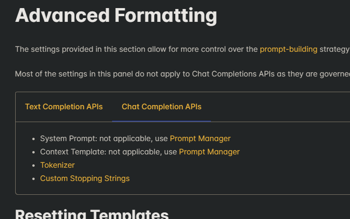This screenshot has width=350, height=219.
Task: Click the word "strategy" after the prompt-building link
Action: click(334, 49)
